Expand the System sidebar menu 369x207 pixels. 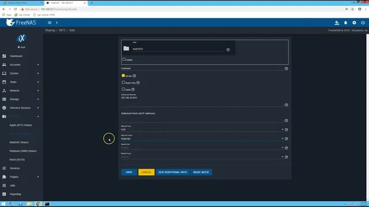(x=21, y=73)
